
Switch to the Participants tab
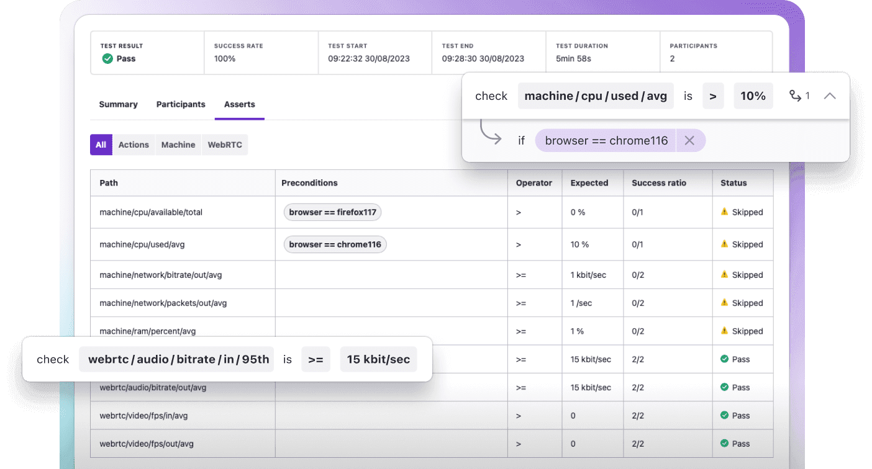[x=181, y=104]
